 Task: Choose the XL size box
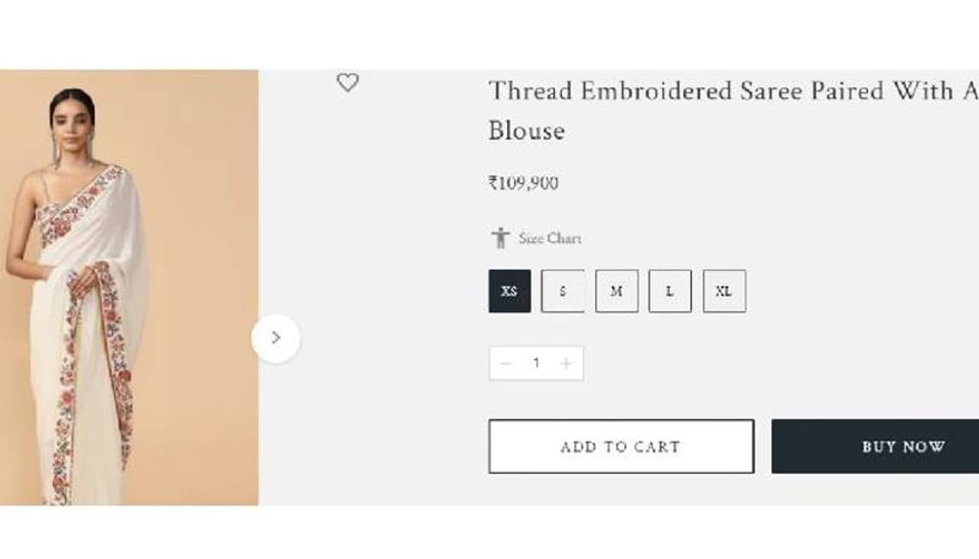click(724, 291)
